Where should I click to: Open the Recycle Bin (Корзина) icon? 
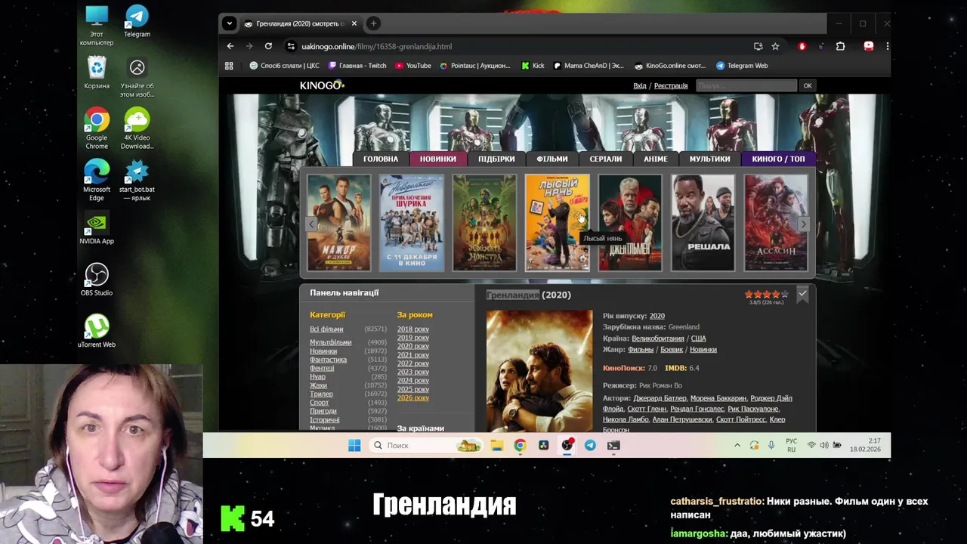pyautogui.click(x=97, y=74)
